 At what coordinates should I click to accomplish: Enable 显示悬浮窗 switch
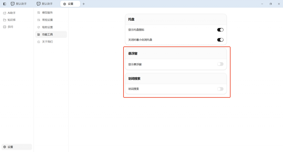tap(220, 64)
